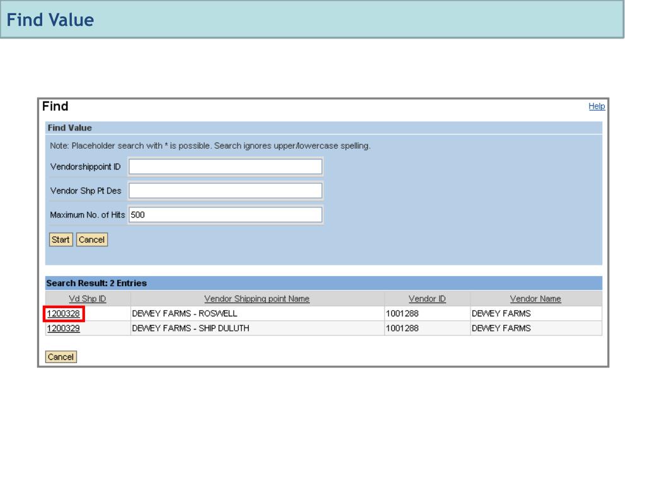Sort by the Vd Shp ID column header
The height and width of the screenshot is (484, 645).
click(87, 299)
